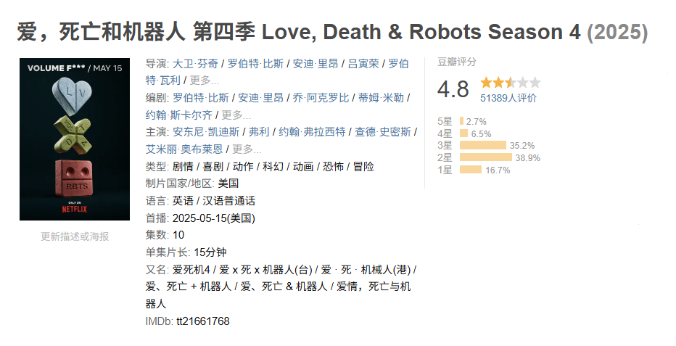Click the rating stars icon
The width and height of the screenshot is (676, 346).
coord(510,83)
